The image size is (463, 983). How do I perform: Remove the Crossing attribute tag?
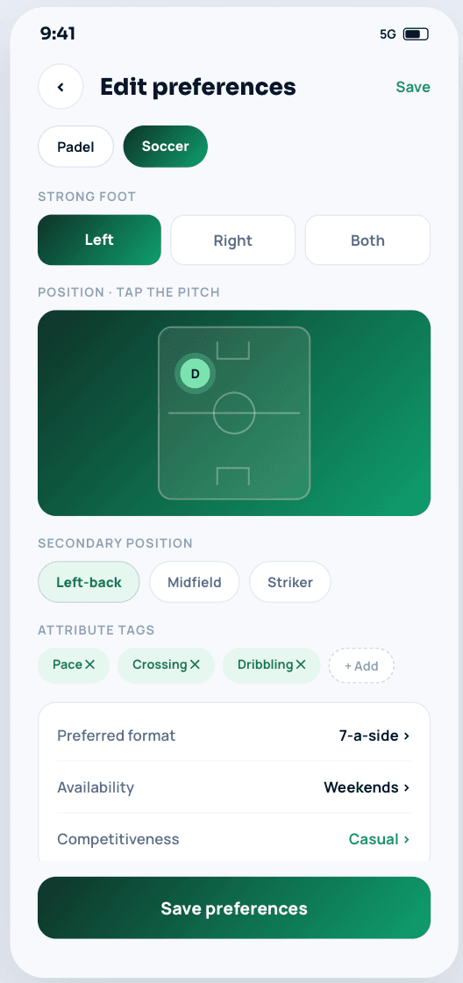195,664
